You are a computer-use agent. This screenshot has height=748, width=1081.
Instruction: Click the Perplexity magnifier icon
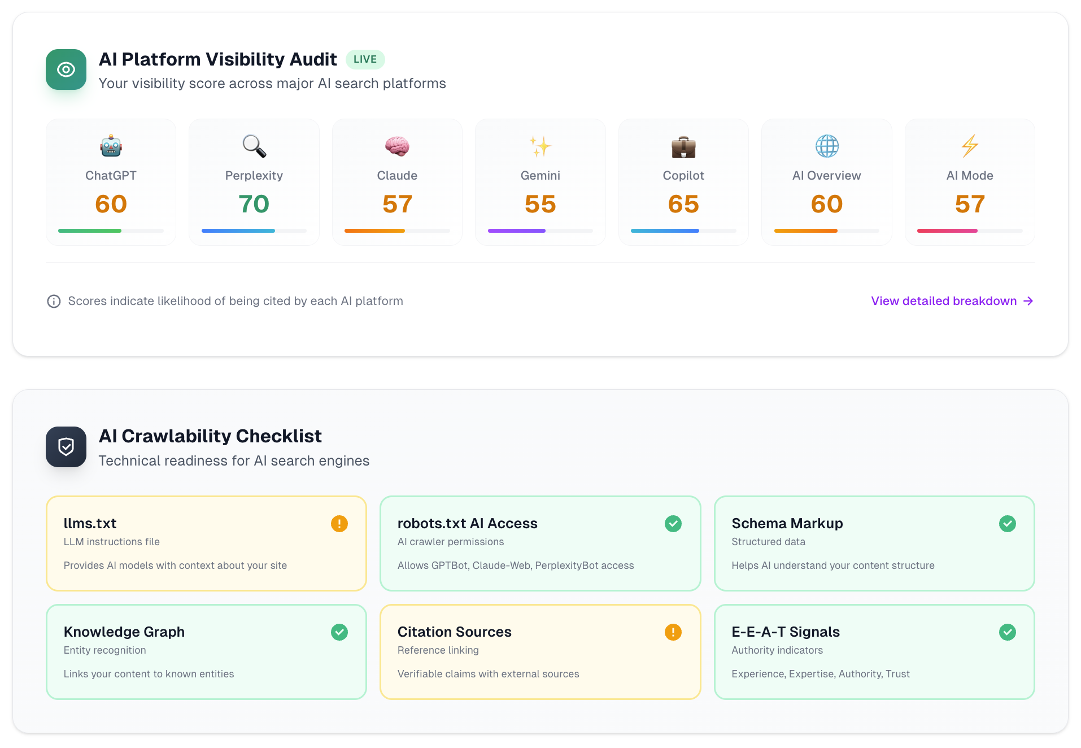(254, 145)
